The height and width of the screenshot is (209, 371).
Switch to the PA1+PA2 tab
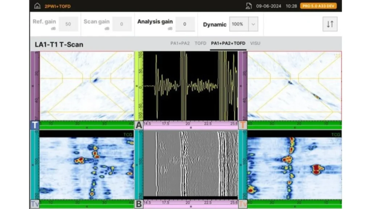click(x=180, y=44)
